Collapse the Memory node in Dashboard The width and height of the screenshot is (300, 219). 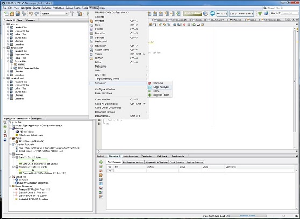10,154
